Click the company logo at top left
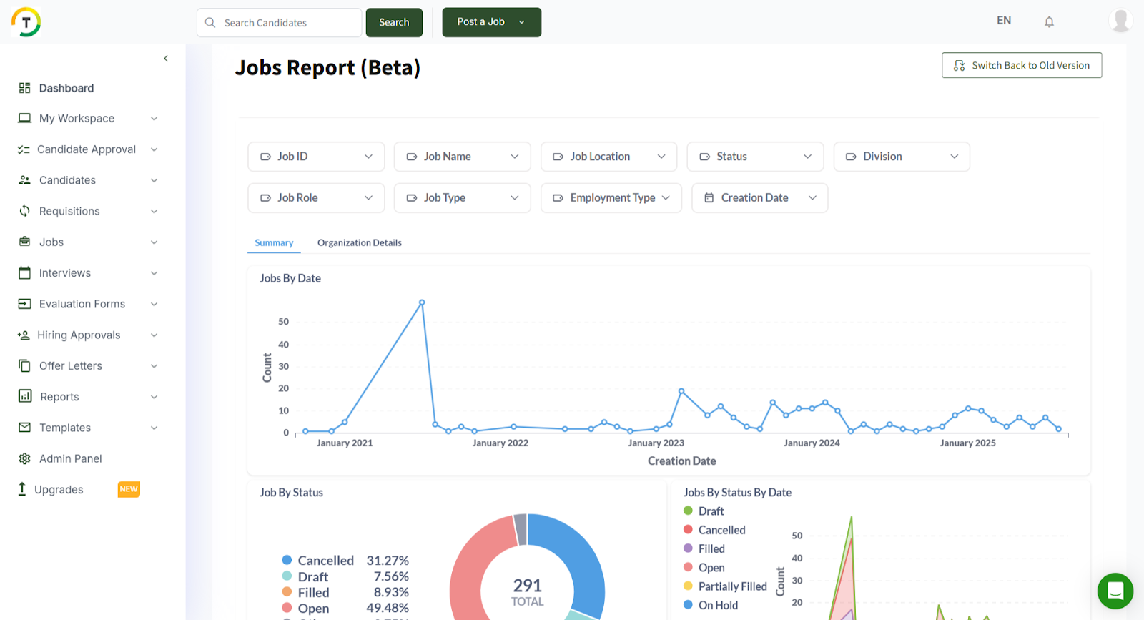The height and width of the screenshot is (620, 1144). pos(26,22)
